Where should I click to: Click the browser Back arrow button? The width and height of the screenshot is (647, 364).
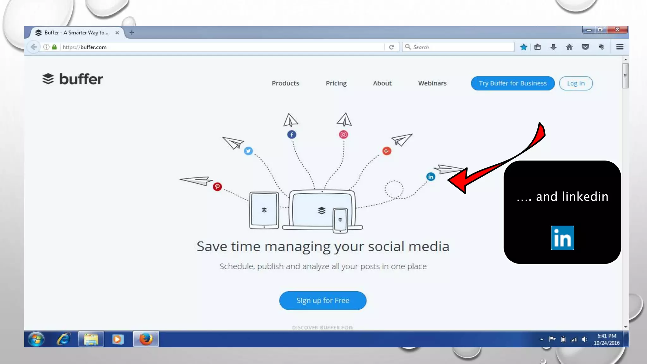pyautogui.click(x=34, y=47)
